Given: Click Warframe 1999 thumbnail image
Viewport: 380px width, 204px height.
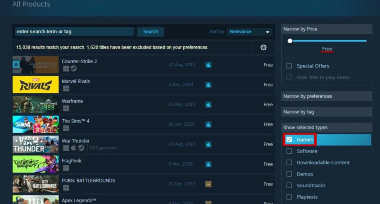Looking at the screenshot, I should click(36, 104).
